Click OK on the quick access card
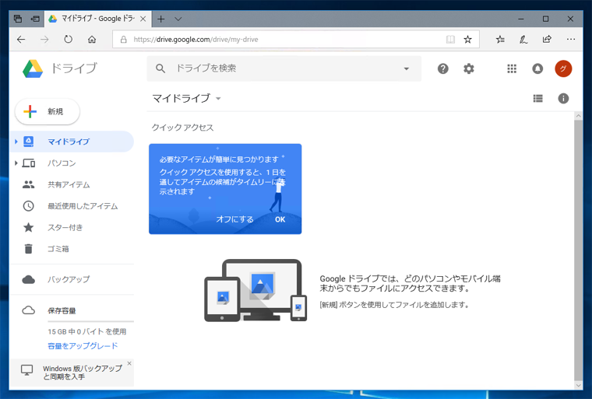The height and width of the screenshot is (399, 592). coord(280,219)
